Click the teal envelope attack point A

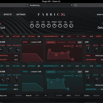[48, 80]
